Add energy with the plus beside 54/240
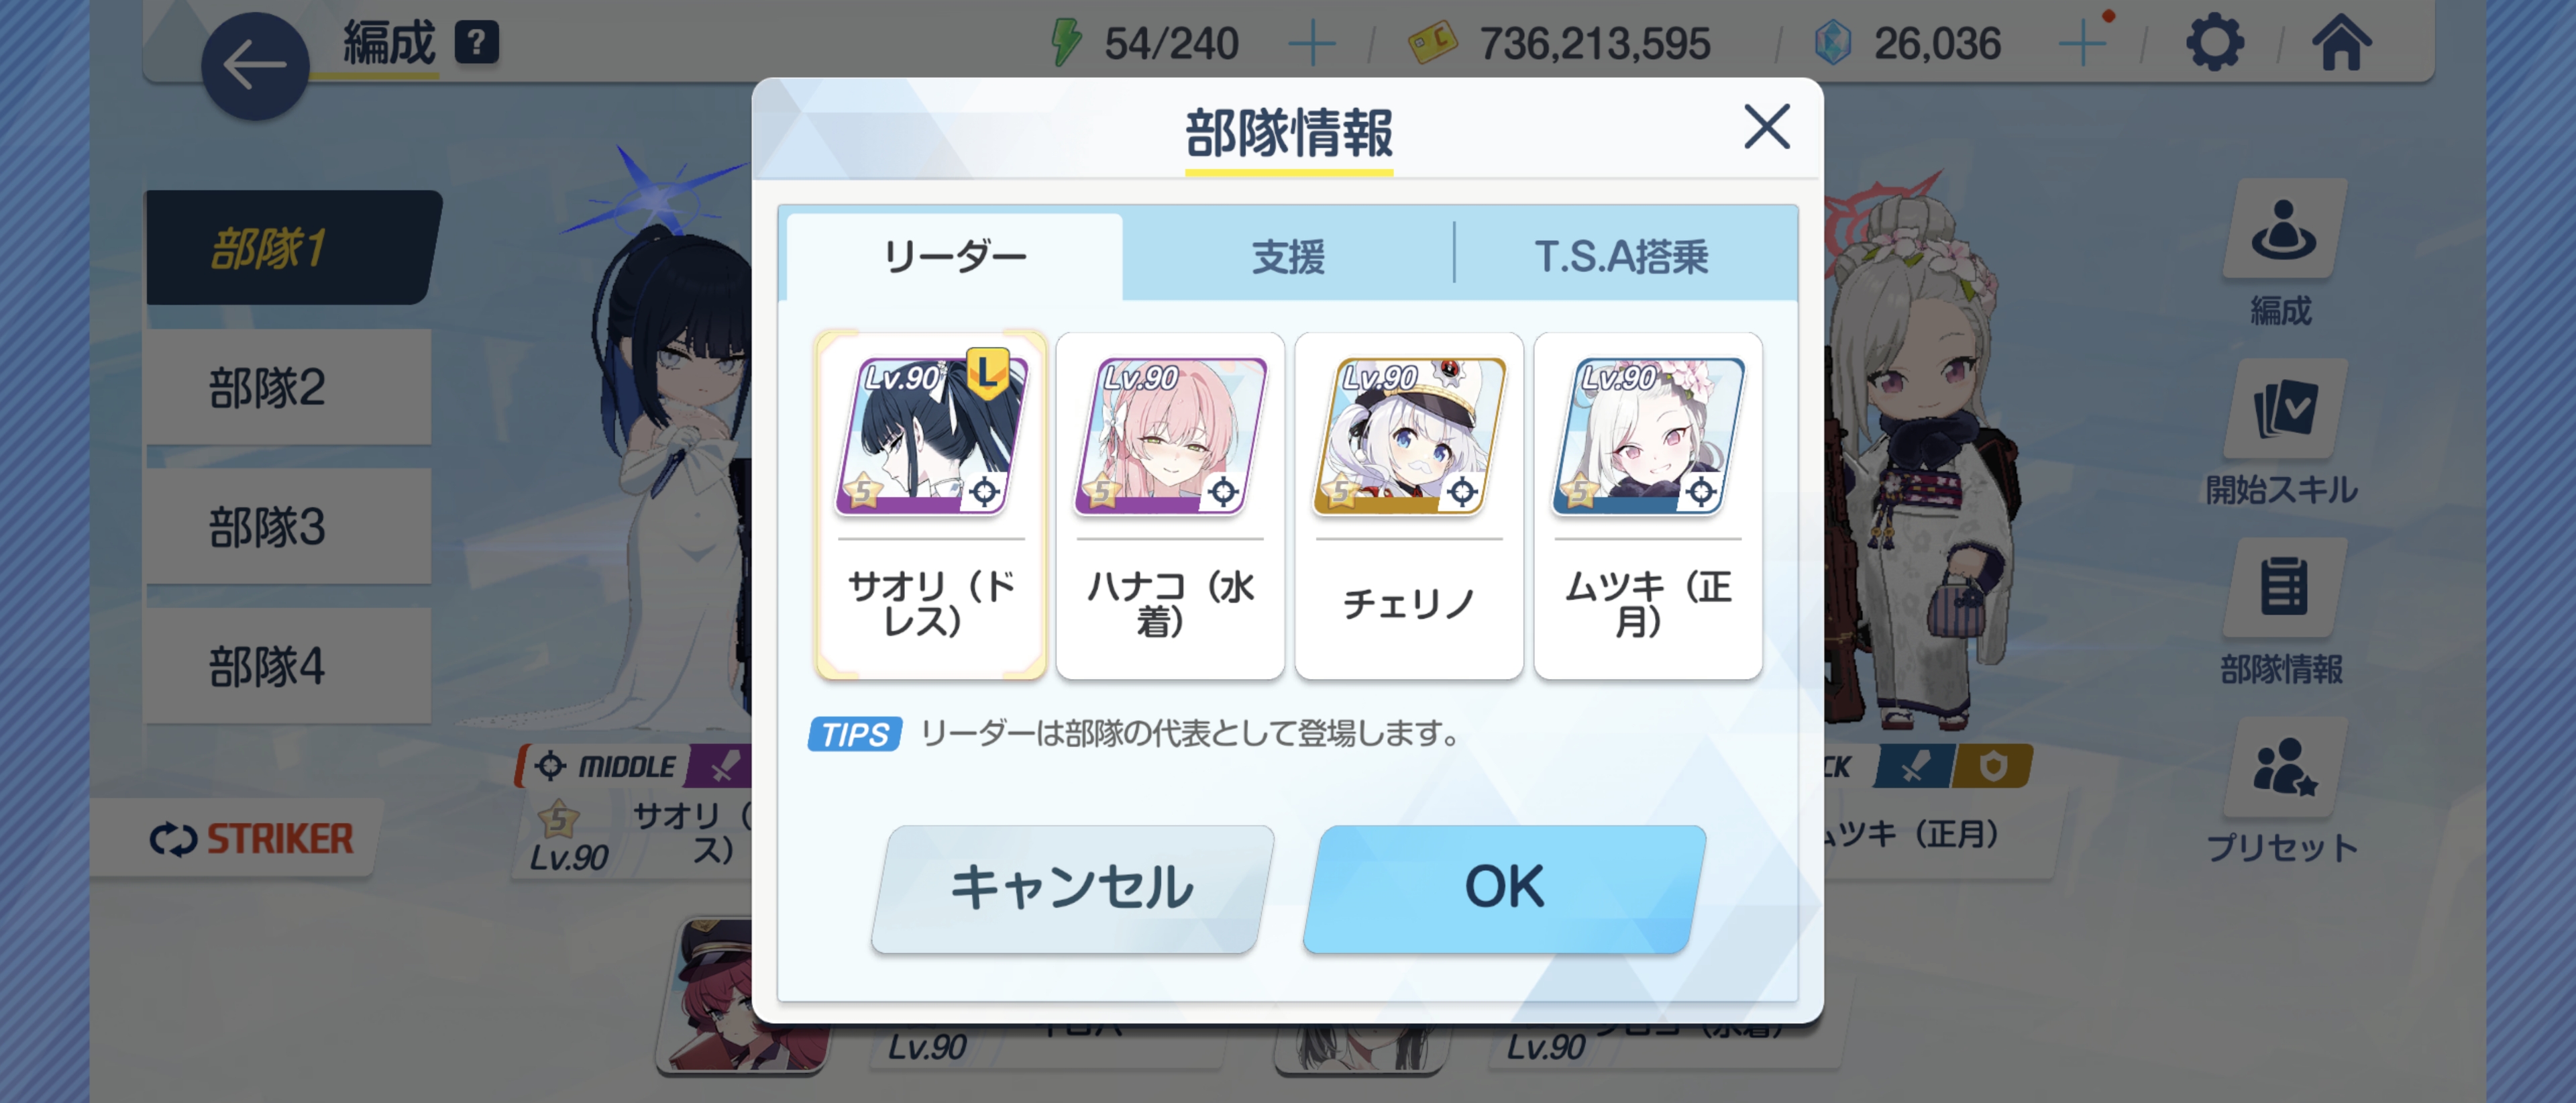 (1311, 44)
